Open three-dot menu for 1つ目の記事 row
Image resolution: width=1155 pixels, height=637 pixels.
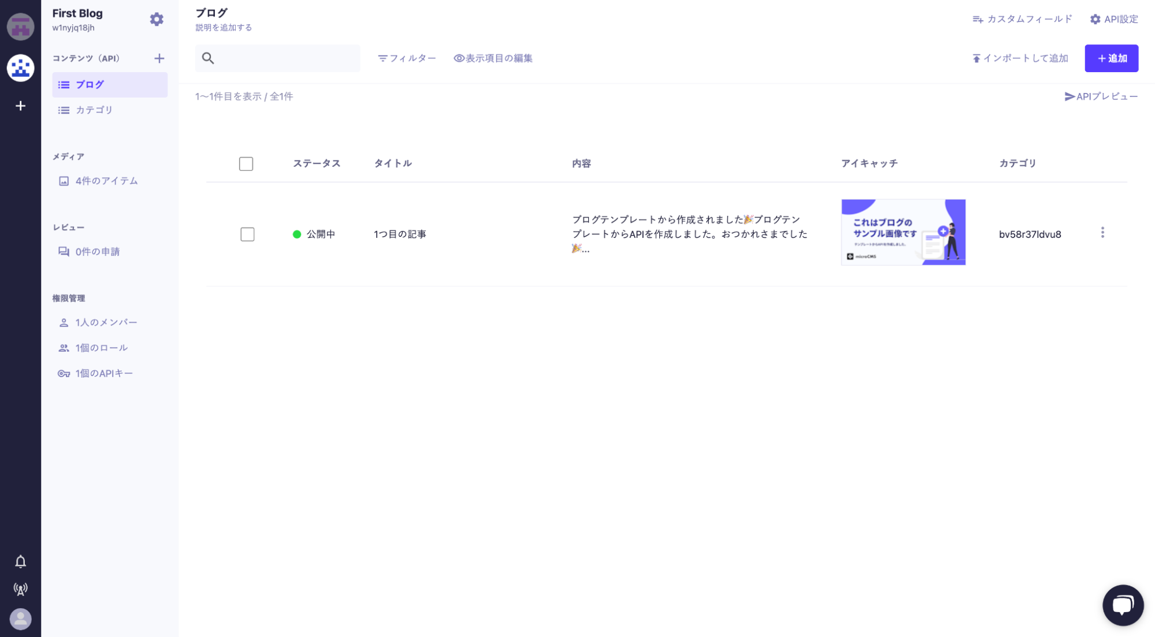point(1102,233)
